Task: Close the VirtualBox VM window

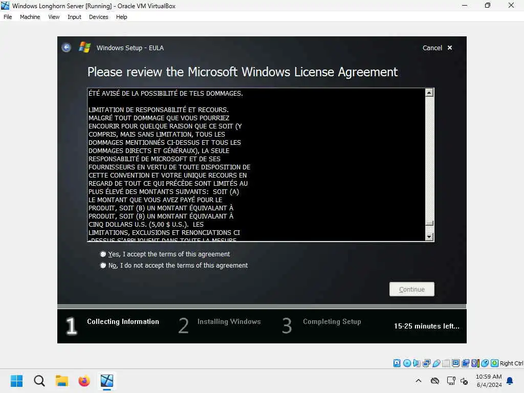Action: pos(511,5)
